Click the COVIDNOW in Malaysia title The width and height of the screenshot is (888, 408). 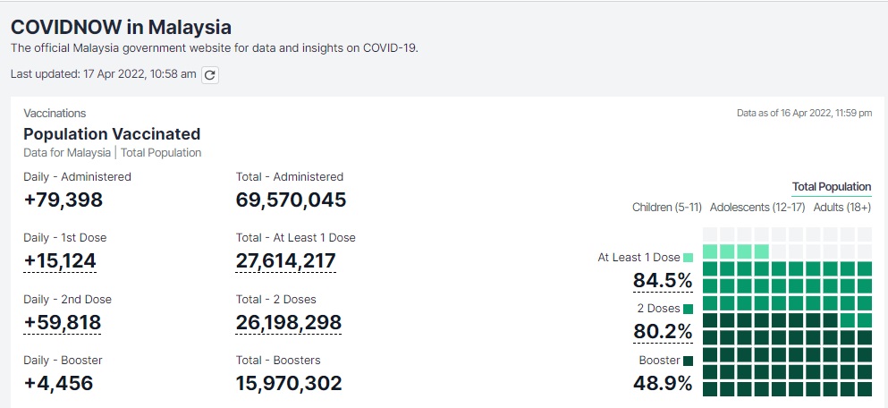click(121, 27)
